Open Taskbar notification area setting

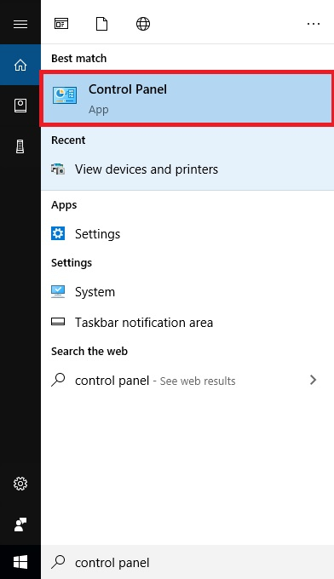(x=187, y=323)
